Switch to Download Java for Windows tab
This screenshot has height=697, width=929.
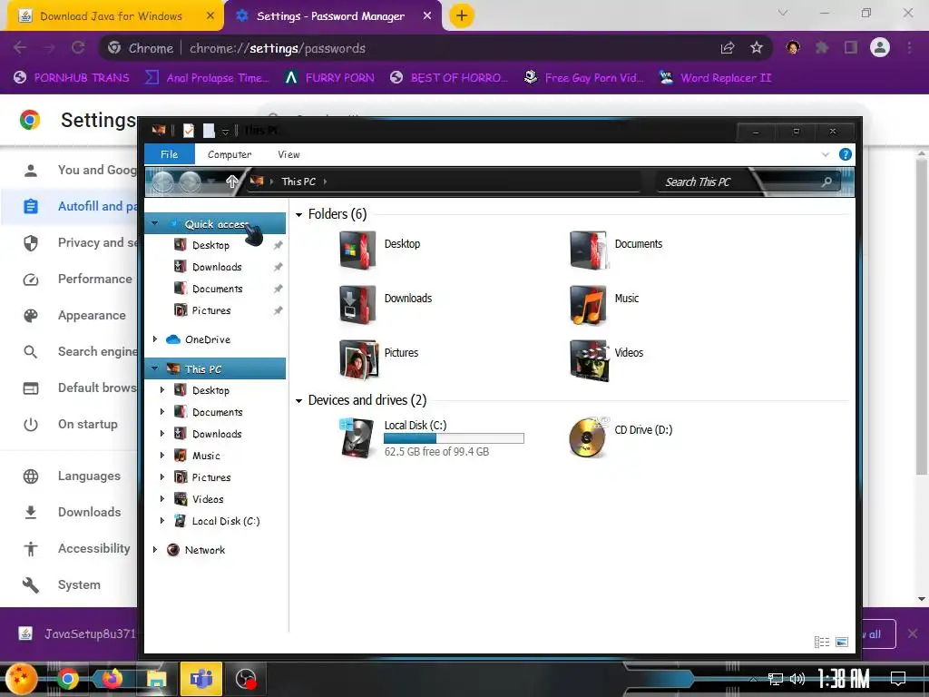[x=112, y=16]
